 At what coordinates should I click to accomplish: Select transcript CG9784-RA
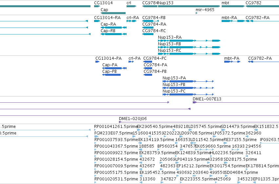coord(148,28)
